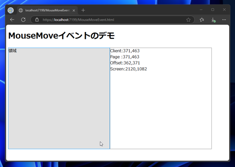The width and height of the screenshot is (235, 167).
Task: Open the Favorites list
Action: click(x=202, y=20)
